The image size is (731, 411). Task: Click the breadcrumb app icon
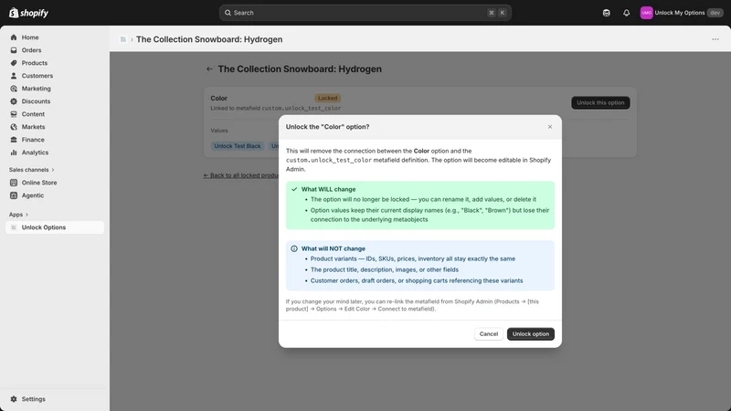[x=123, y=39]
